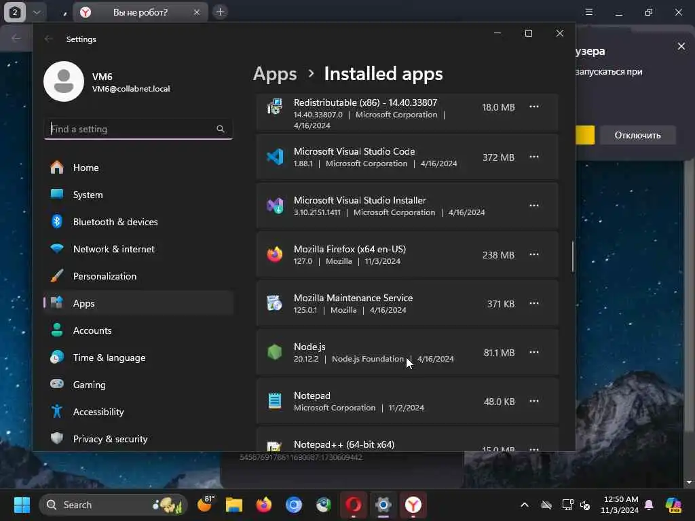Open Copilot preview icon in taskbar
695x521 pixels.
[673, 505]
